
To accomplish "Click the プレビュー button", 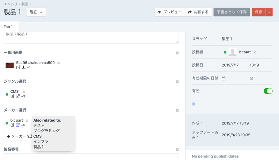I will pos(170,12).
